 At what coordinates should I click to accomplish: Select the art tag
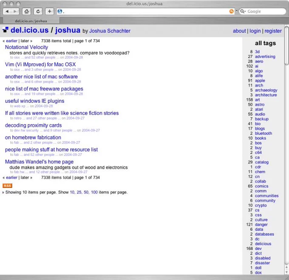pyautogui.click(x=257, y=100)
